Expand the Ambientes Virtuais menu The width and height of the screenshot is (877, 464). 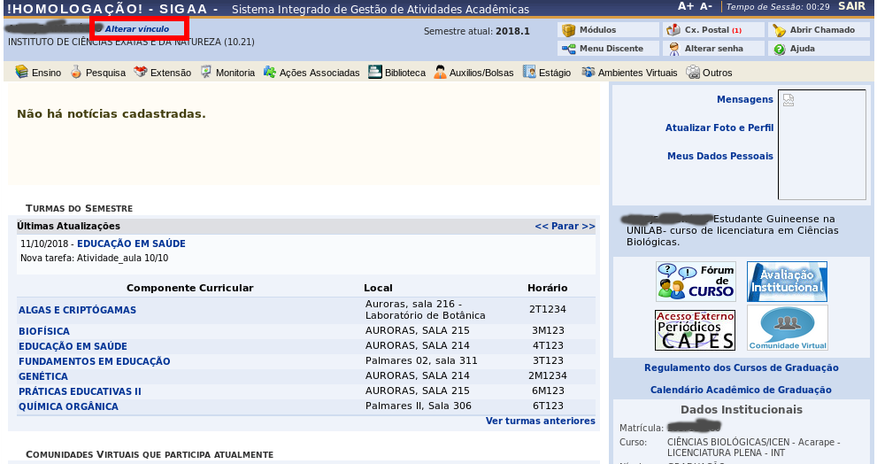628,73
